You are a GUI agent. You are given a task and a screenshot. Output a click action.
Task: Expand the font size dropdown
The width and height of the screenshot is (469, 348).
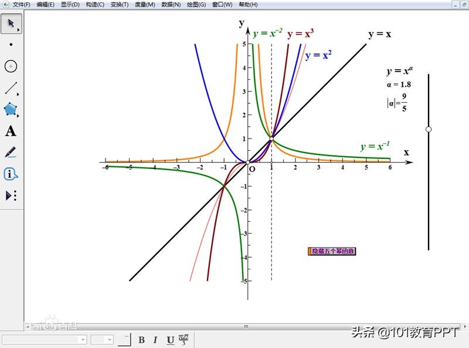click(110, 340)
